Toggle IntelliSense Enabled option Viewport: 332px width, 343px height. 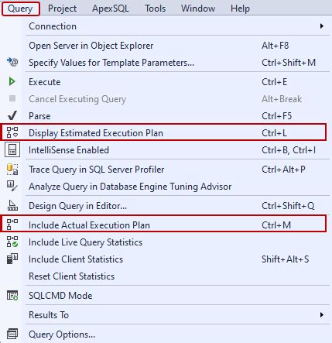pyautogui.click(x=165, y=150)
